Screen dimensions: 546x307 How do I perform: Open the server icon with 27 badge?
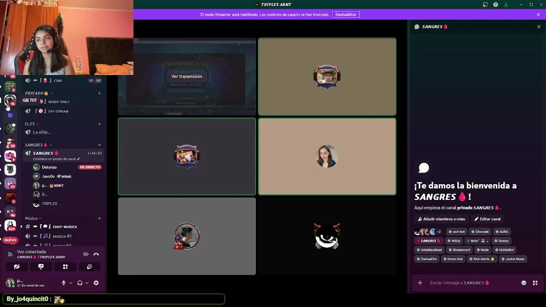(10, 183)
